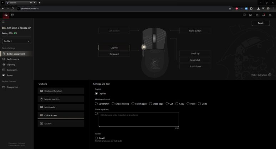Select the Copilot radio option

coord(96,94)
